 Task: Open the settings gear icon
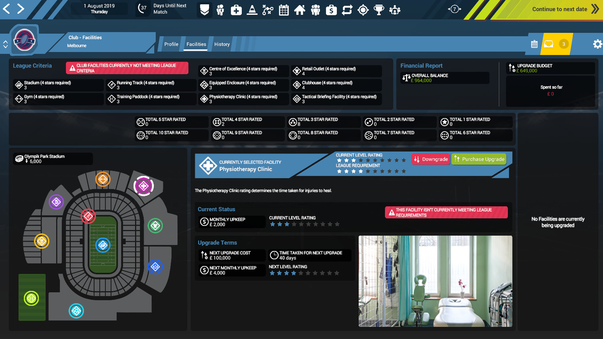point(597,44)
